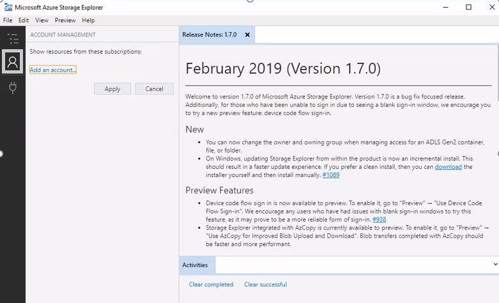
Task: Select the Activities tab
Action: [x=197, y=265]
